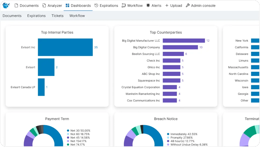Click the New York bar in the partial chart
Screen dimensions: 260x147
(255, 41)
